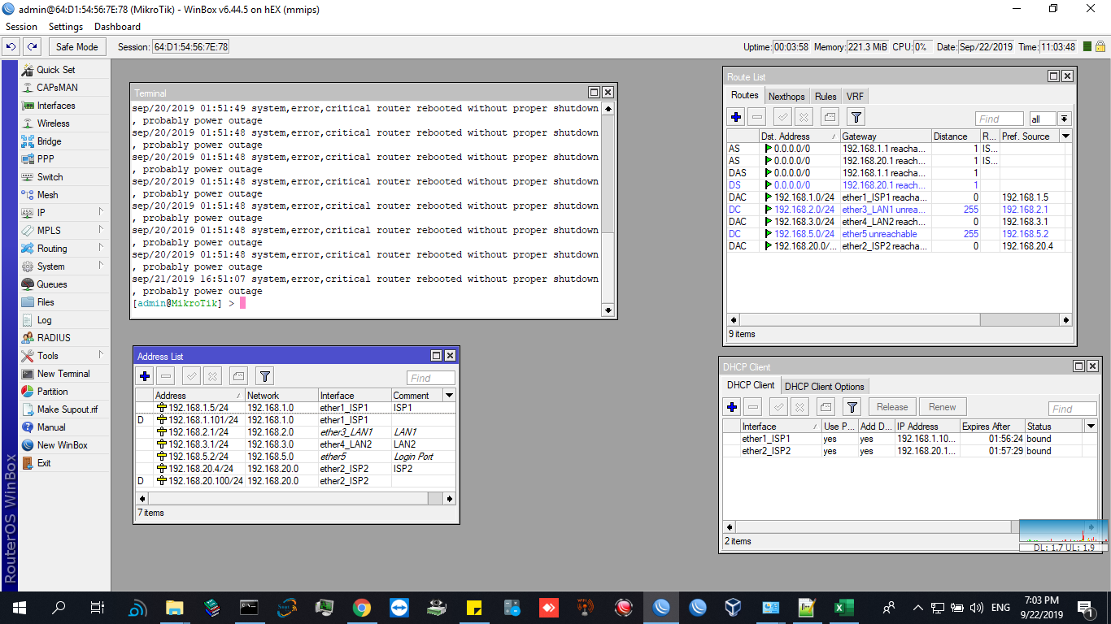
Task: Switch to DHCP Client Options tab
Action: pos(825,386)
